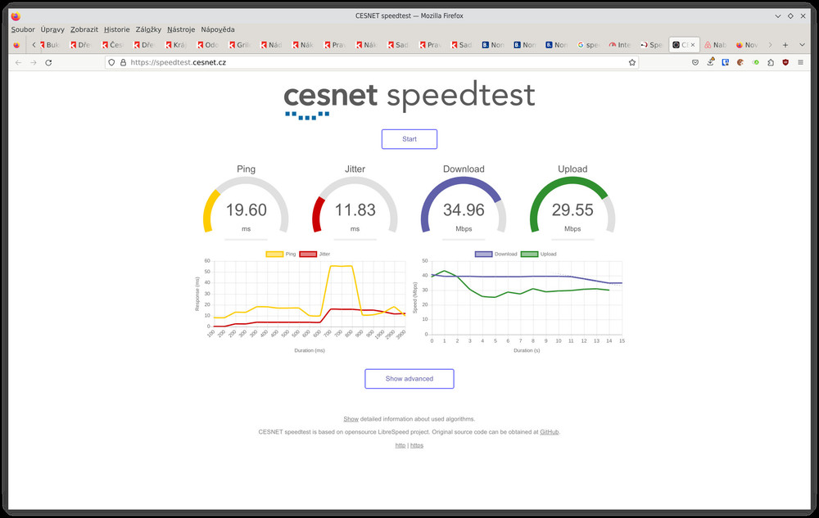Open the GitHub source link
This screenshot has width=819, height=518.
click(549, 432)
